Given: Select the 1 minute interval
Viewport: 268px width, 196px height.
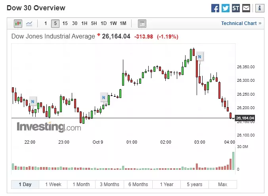Looking at the screenshot, I should [46, 23].
